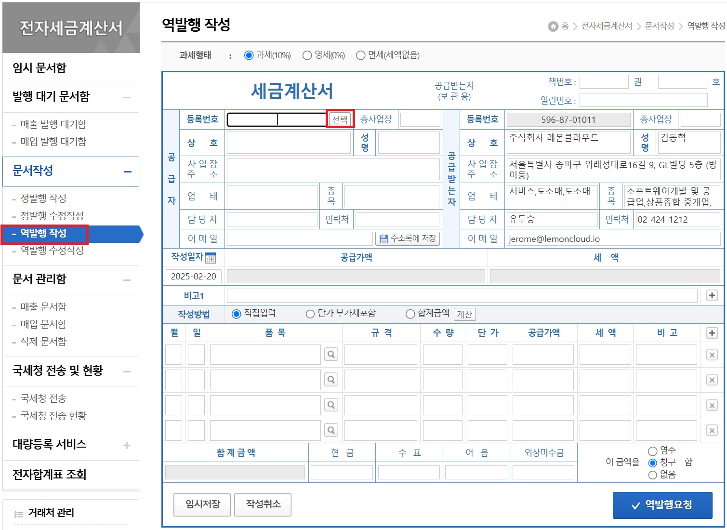Delete the first item row with its X icon
This screenshot has height=530, width=727.
click(x=712, y=355)
